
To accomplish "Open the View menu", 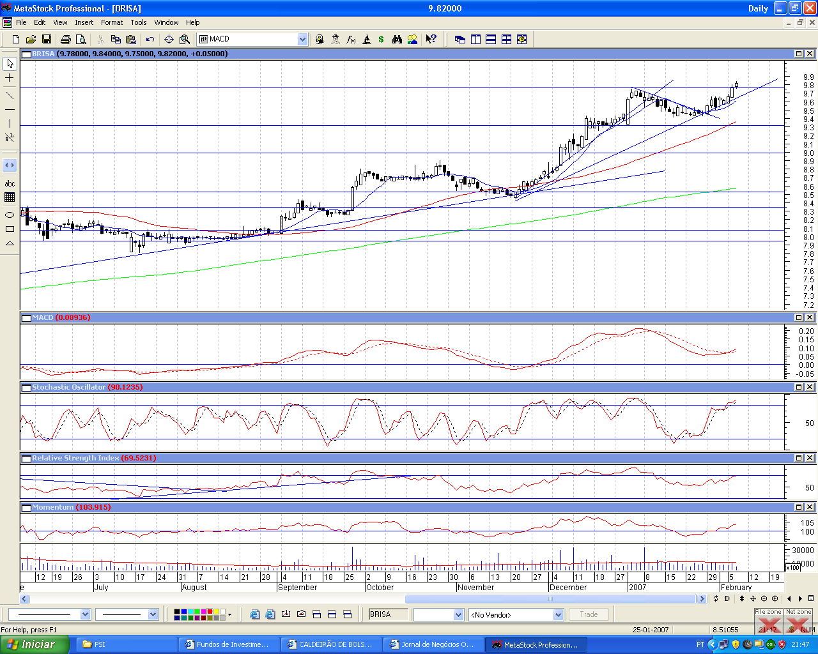I will pyautogui.click(x=60, y=22).
